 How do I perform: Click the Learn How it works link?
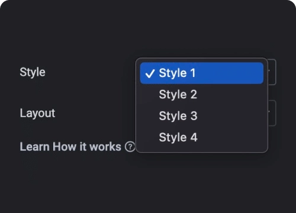70,147
